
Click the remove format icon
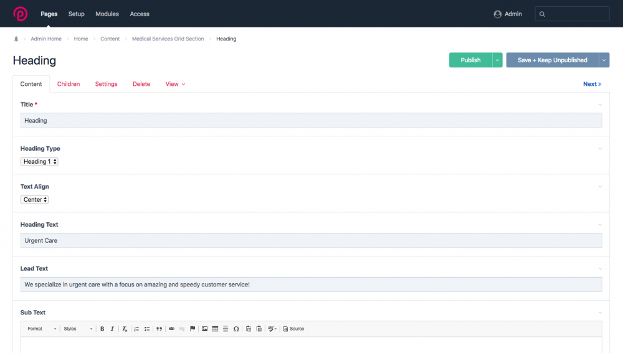tap(125, 329)
